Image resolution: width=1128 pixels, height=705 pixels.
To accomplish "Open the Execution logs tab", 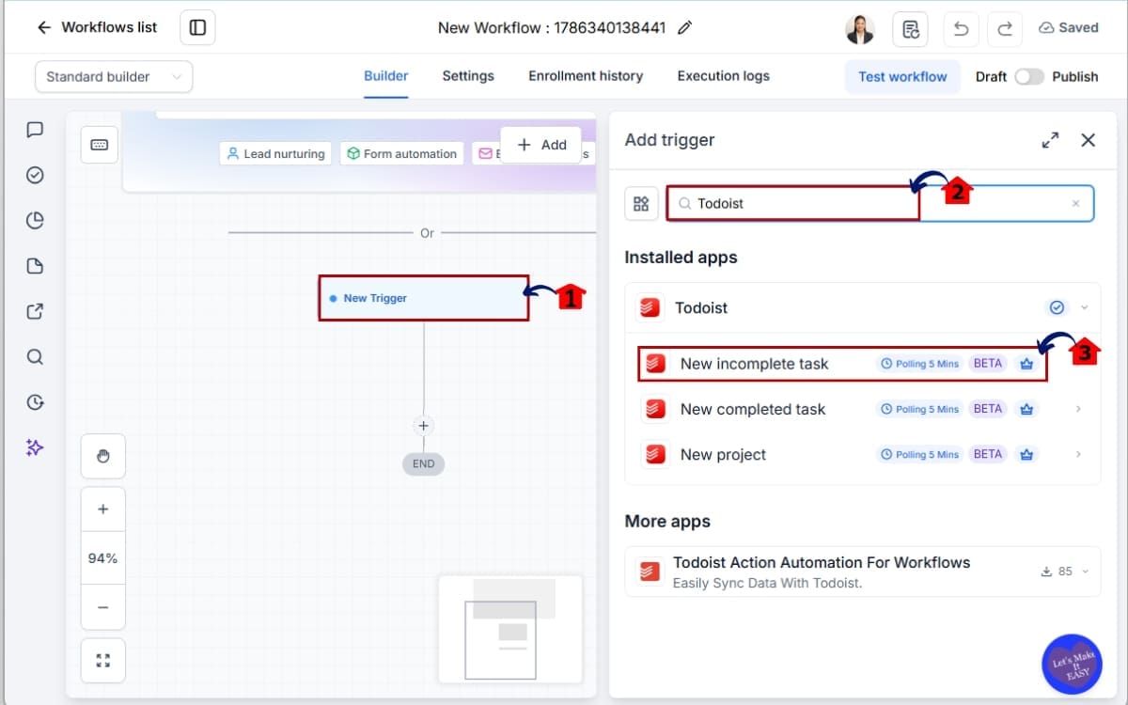I will pyautogui.click(x=723, y=76).
